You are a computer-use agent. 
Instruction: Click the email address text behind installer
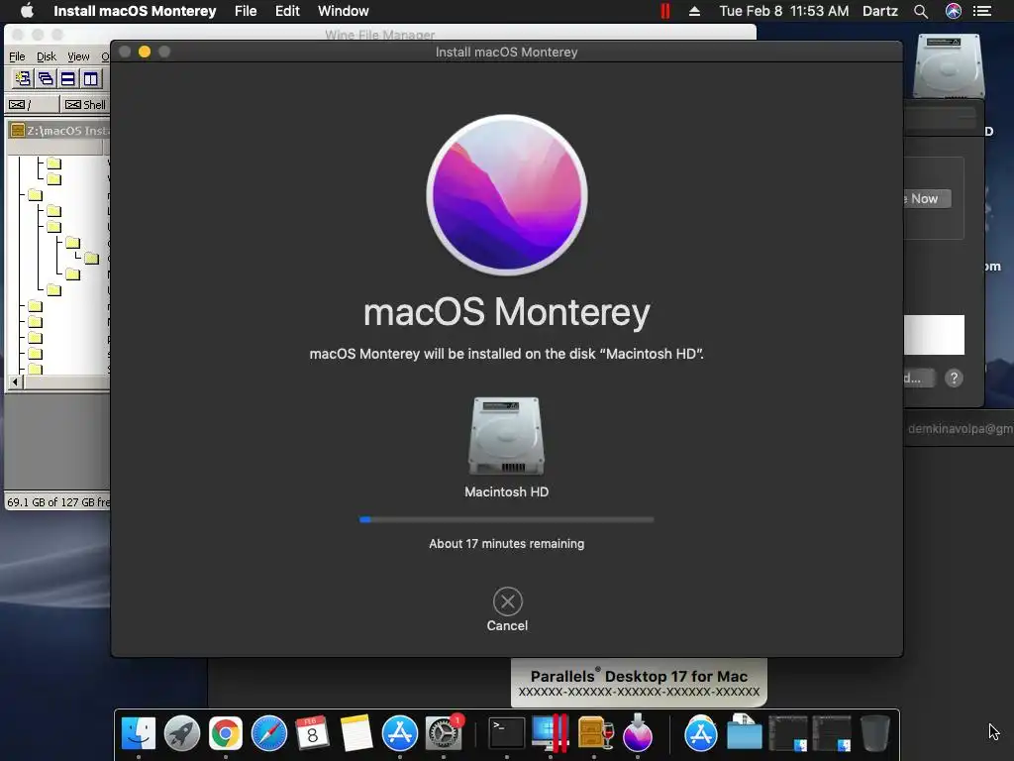(960, 428)
